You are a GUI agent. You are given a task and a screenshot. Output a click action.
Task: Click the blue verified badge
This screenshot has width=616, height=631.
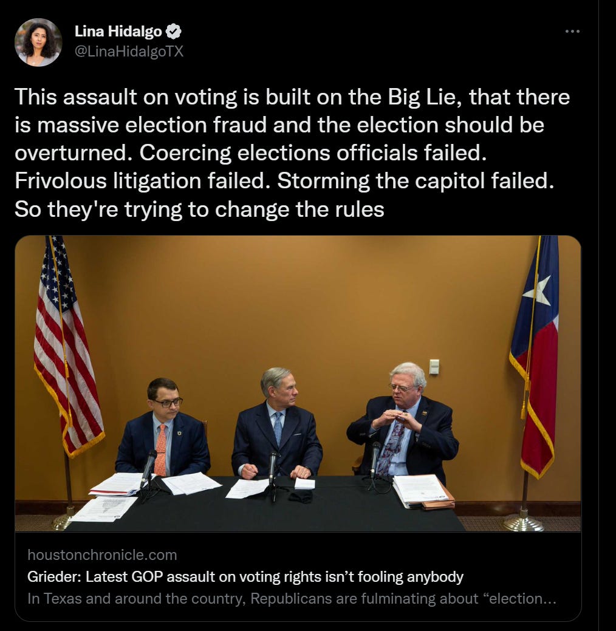(x=174, y=32)
